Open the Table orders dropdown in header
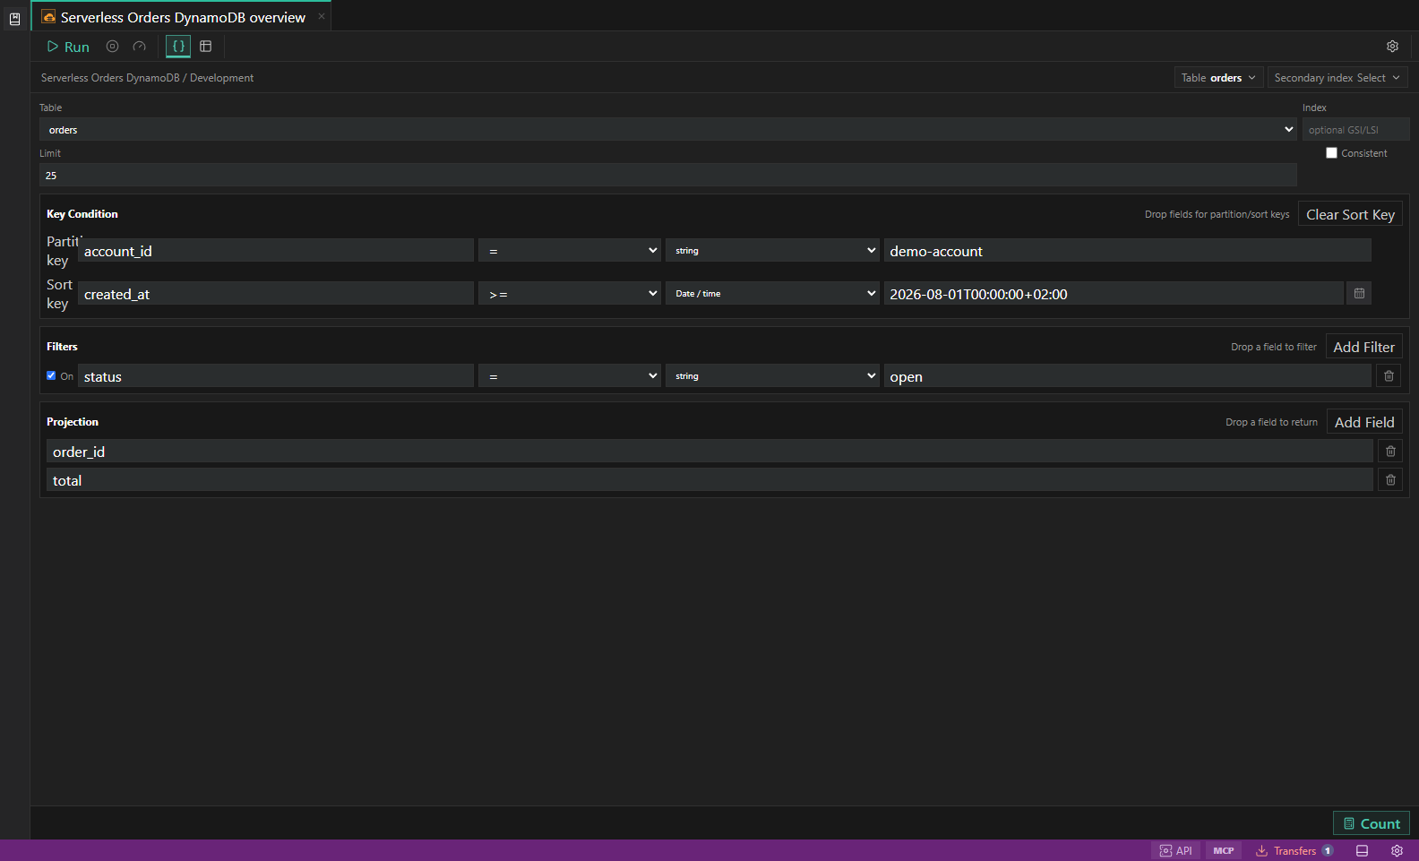 (x=1218, y=78)
